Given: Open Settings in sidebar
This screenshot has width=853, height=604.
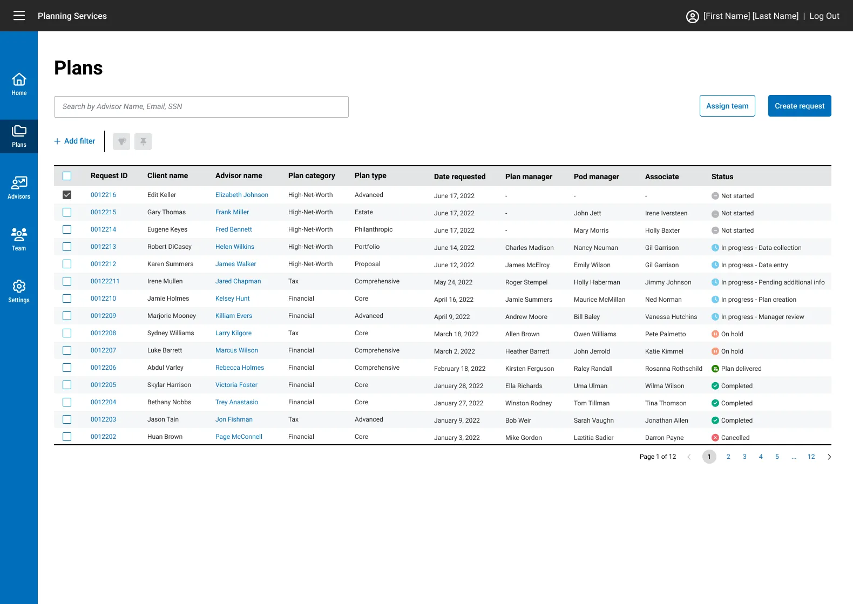Looking at the screenshot, I should click(19, 291).
